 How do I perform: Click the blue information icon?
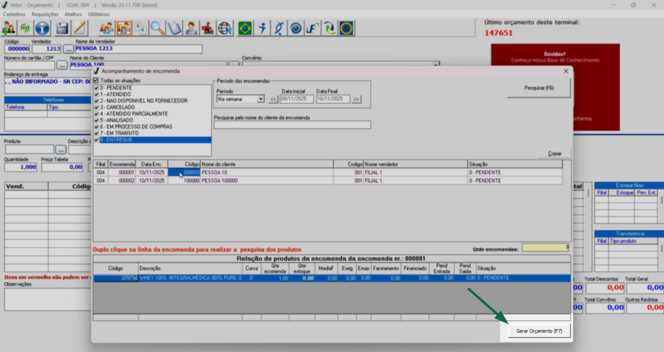[x=43, y=28]
